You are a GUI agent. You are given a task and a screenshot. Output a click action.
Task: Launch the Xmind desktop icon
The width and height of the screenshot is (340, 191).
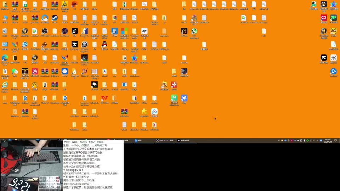click(x=174, y=85)
